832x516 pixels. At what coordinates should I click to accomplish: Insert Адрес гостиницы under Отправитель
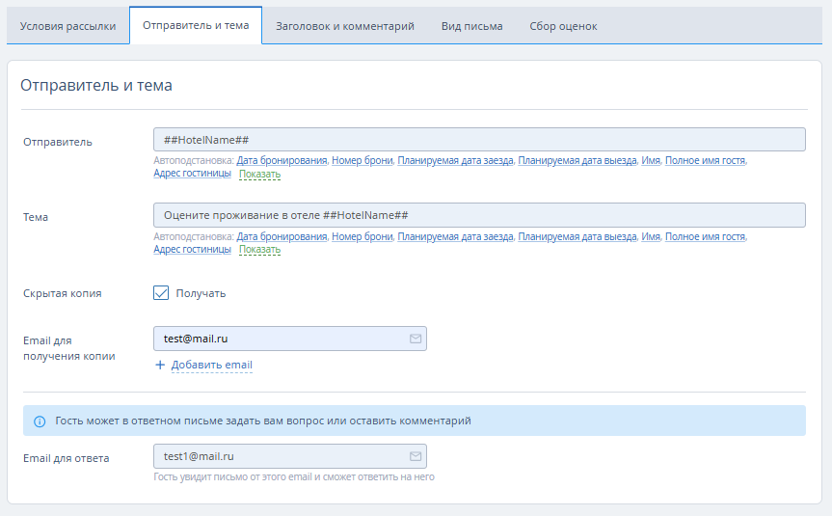pos(192,173)
